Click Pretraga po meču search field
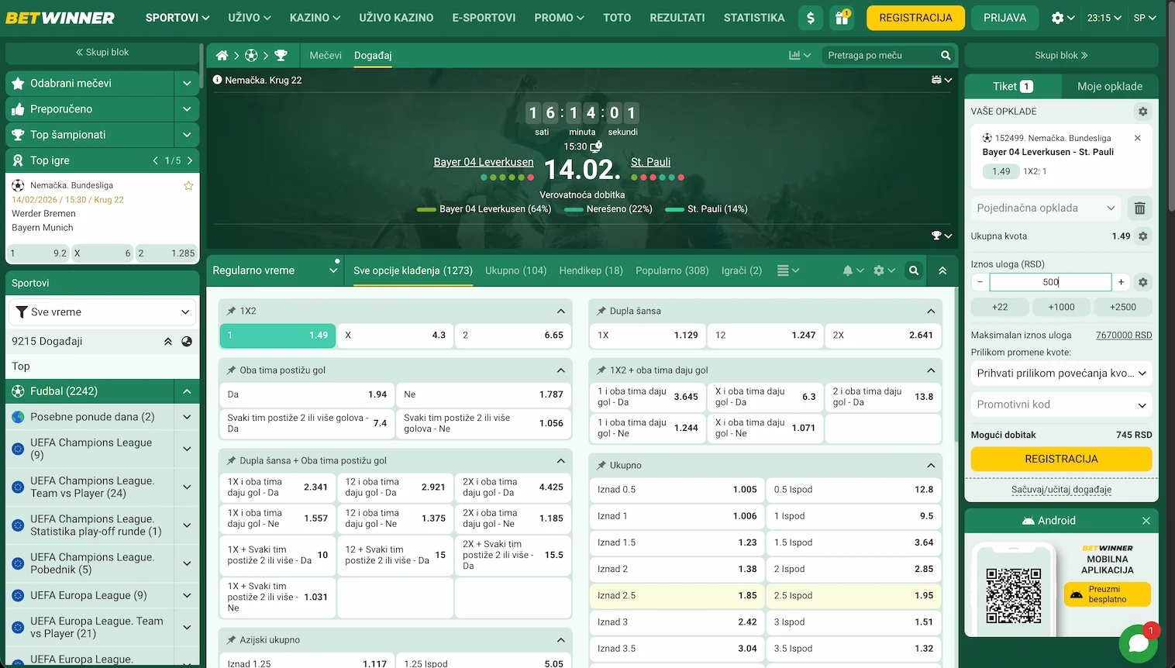1175x668 pixels. (880, 56)
